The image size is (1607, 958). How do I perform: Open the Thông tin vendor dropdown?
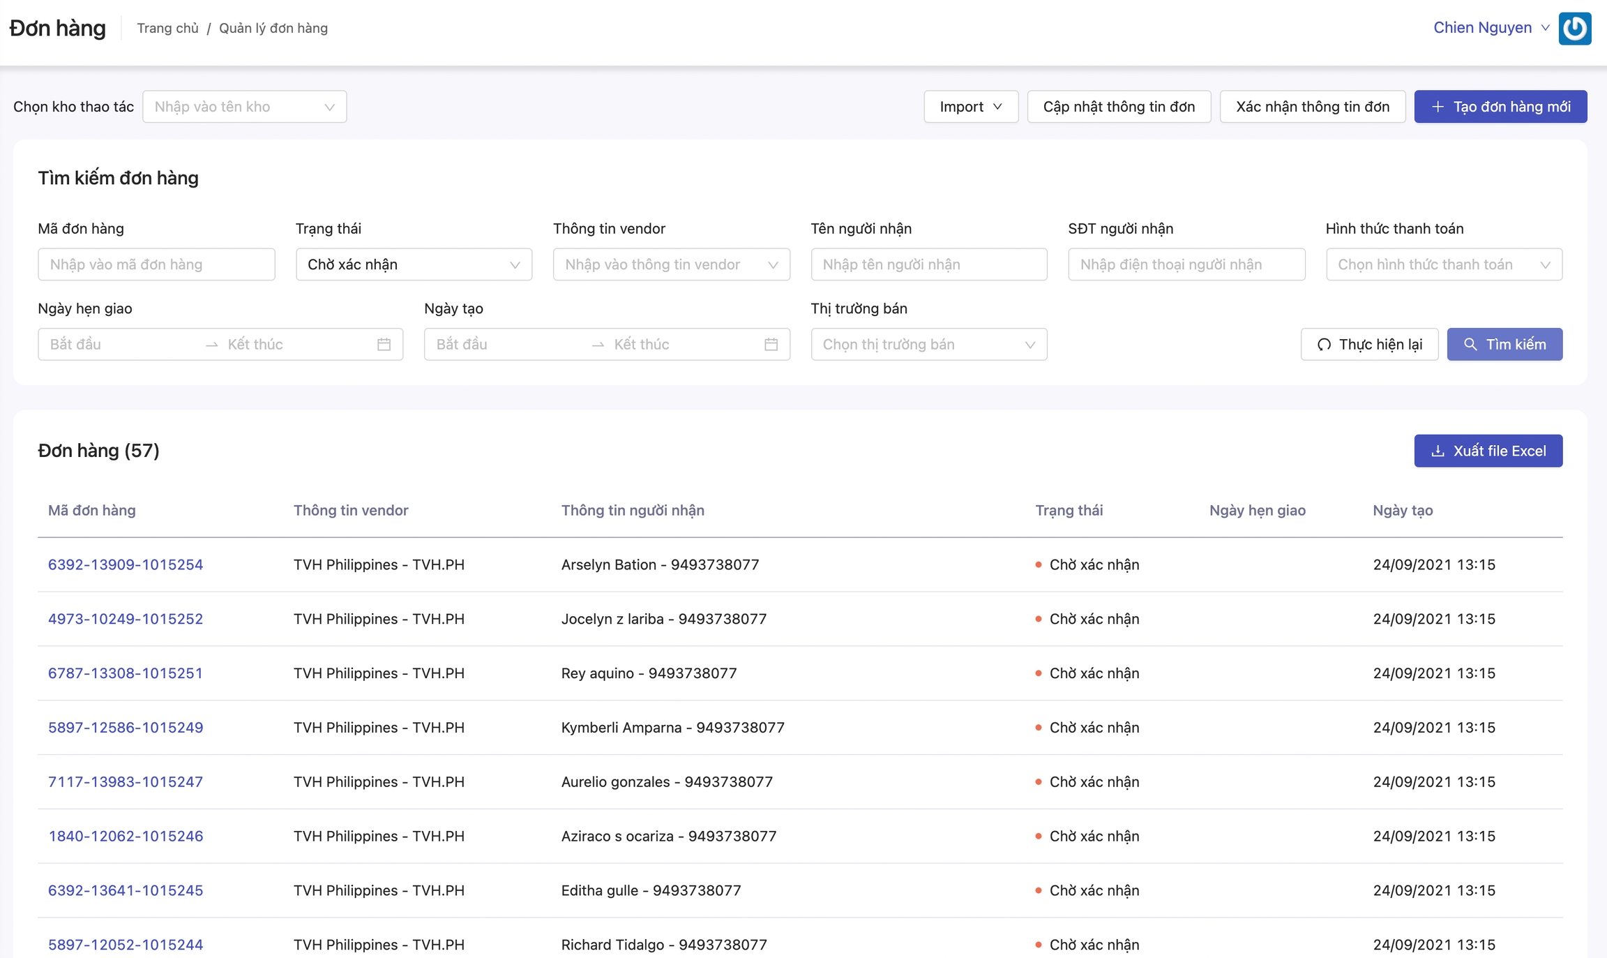(671, 264)
